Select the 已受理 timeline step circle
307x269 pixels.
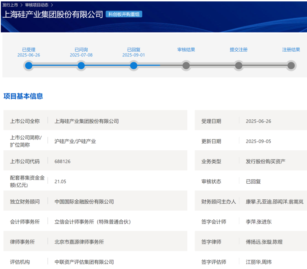[x=29, y=66]
